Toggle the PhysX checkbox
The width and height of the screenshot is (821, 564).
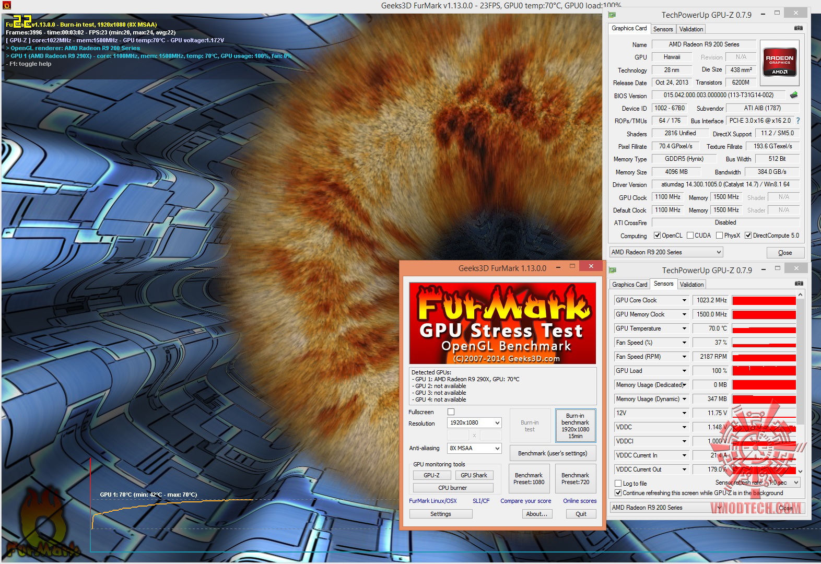pyautogui.click(x=720, y=236)
